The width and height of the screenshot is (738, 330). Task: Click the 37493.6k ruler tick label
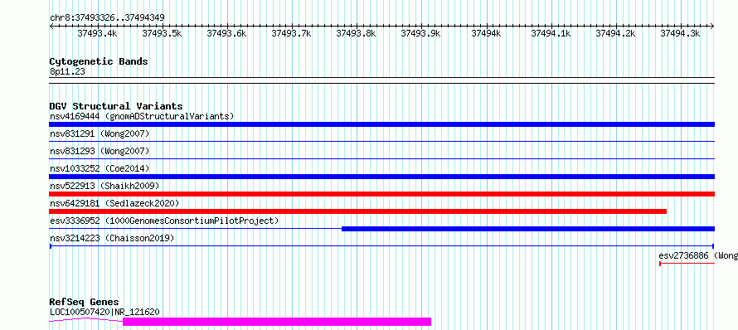[226, 33]
